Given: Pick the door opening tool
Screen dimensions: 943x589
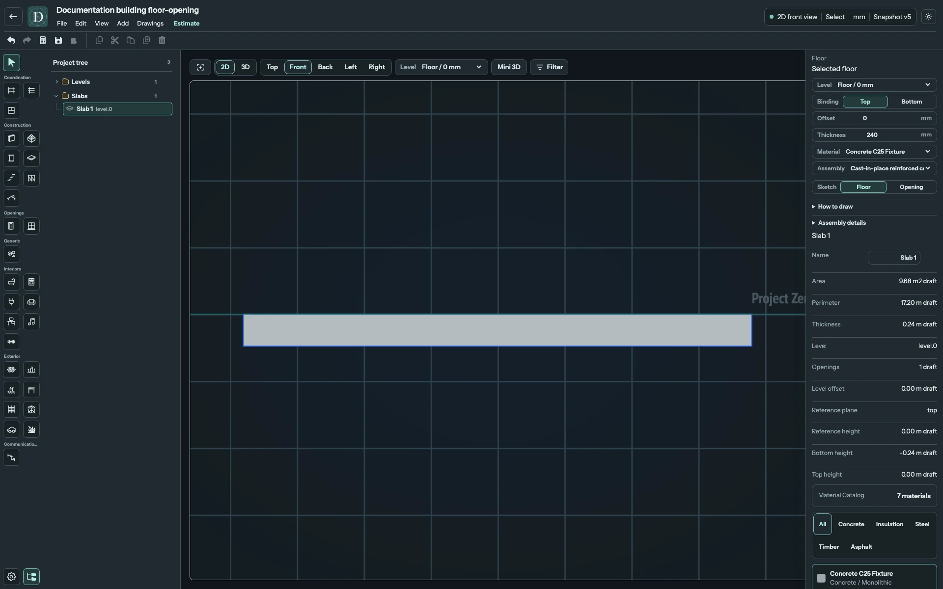Looking at the screenshot, I should (11, 226).
